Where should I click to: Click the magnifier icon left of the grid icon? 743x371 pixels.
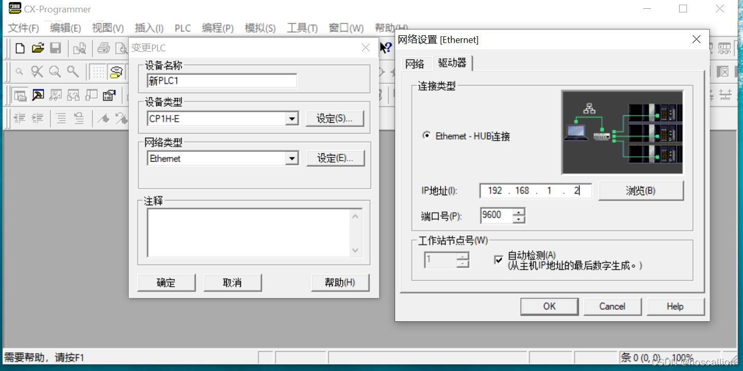pos(73,72)
